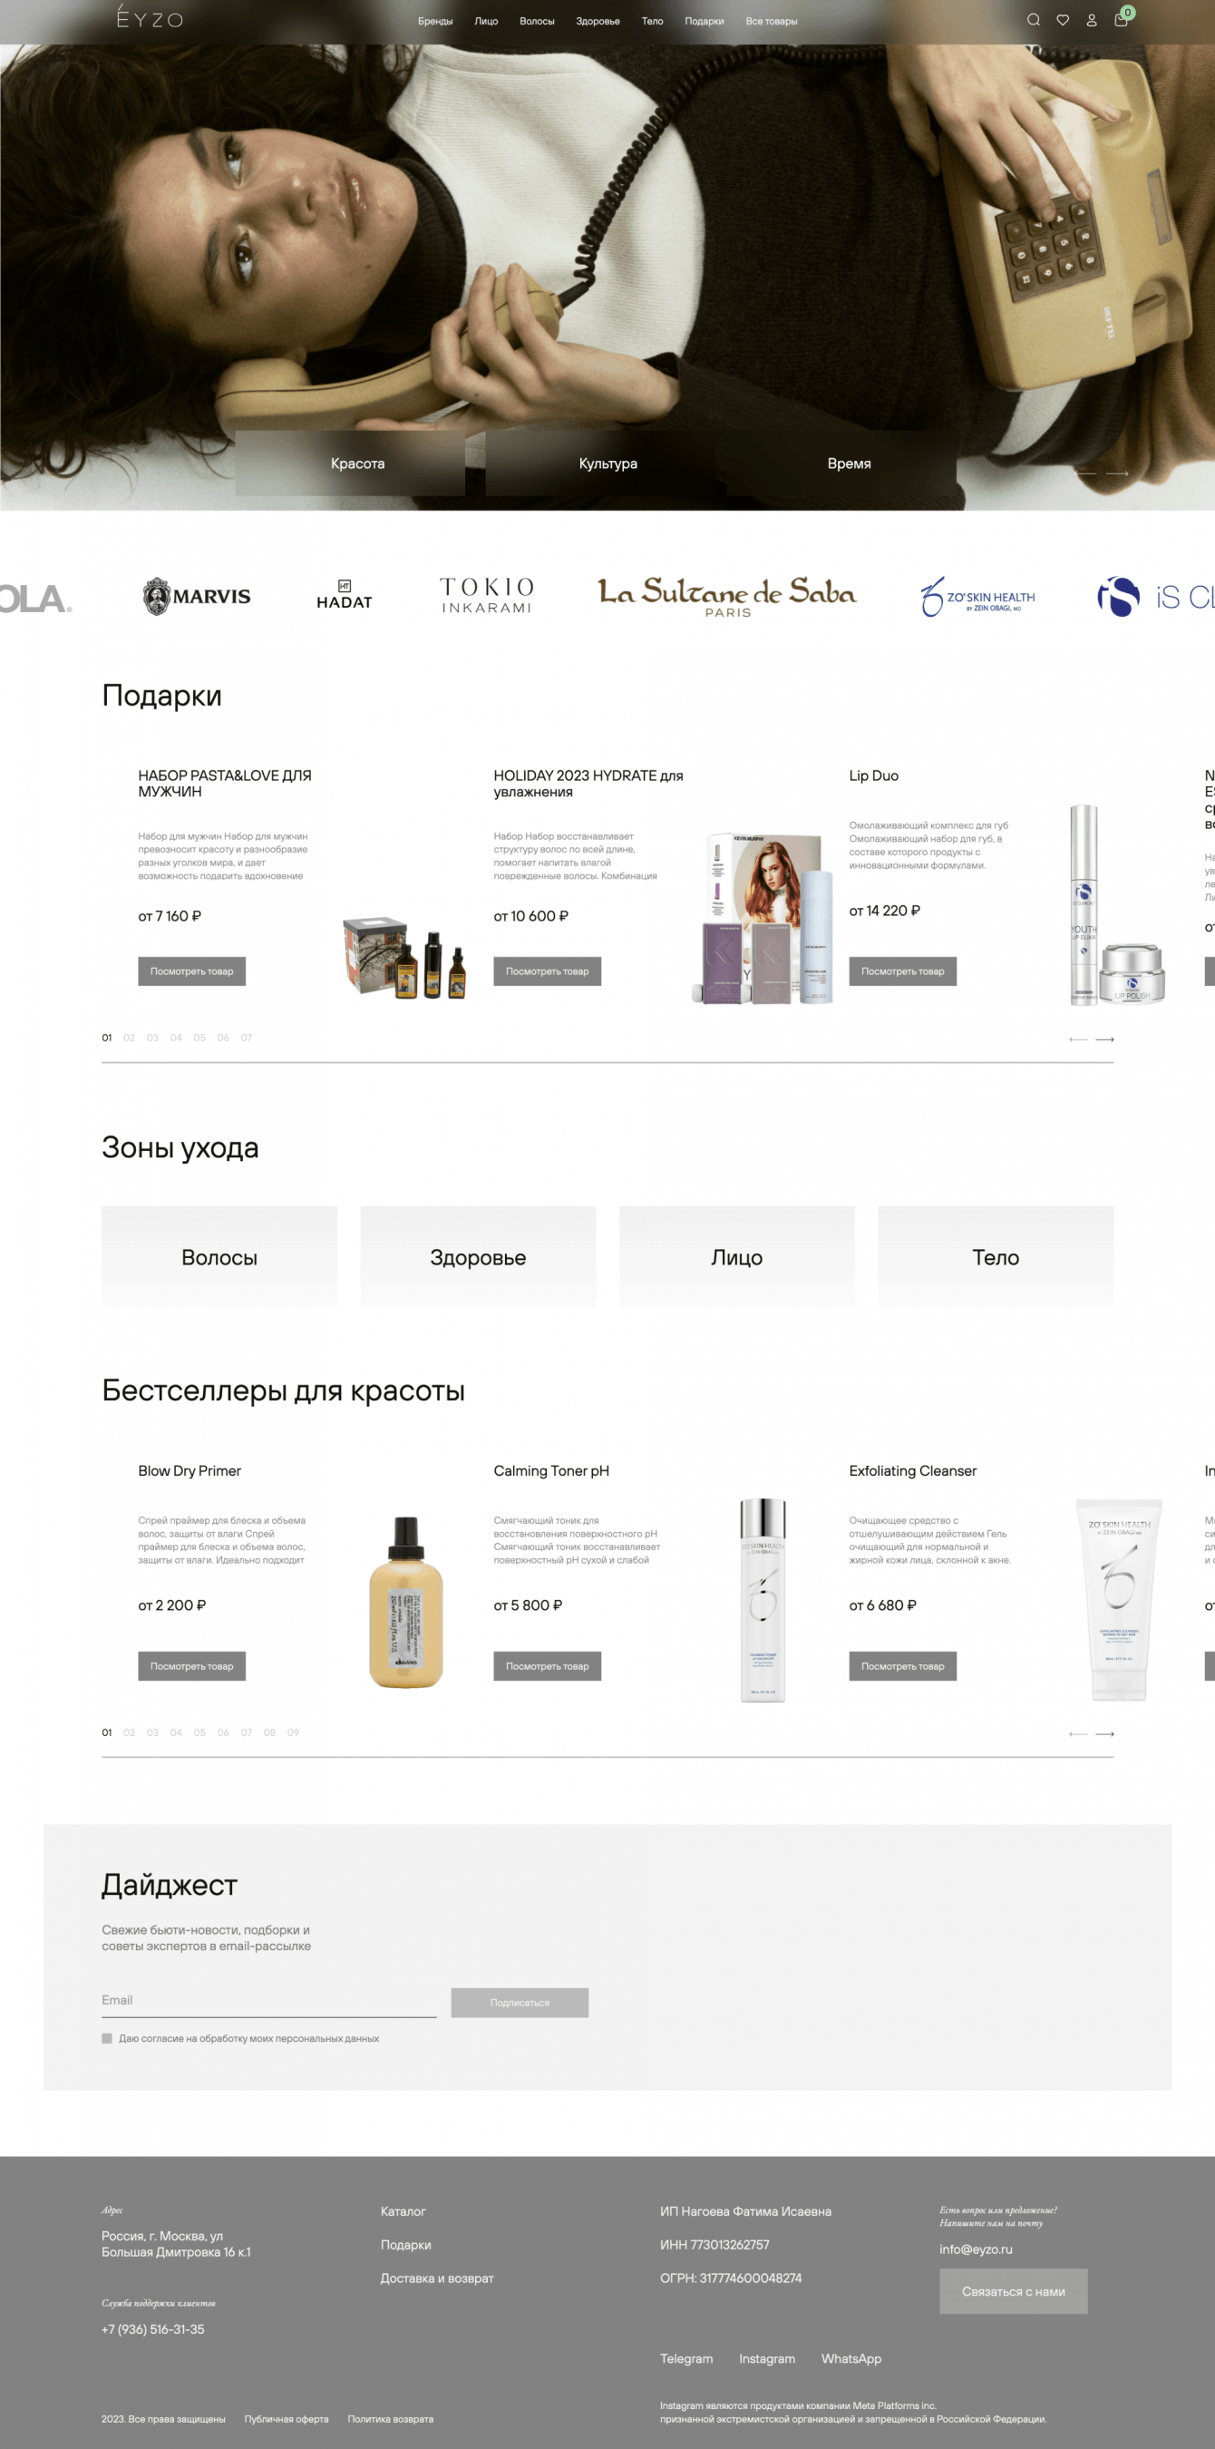Screen dimensions: 1215x2449
Task: Click Посмотреть товар for Lip Duo
Action: click(902, 971)
